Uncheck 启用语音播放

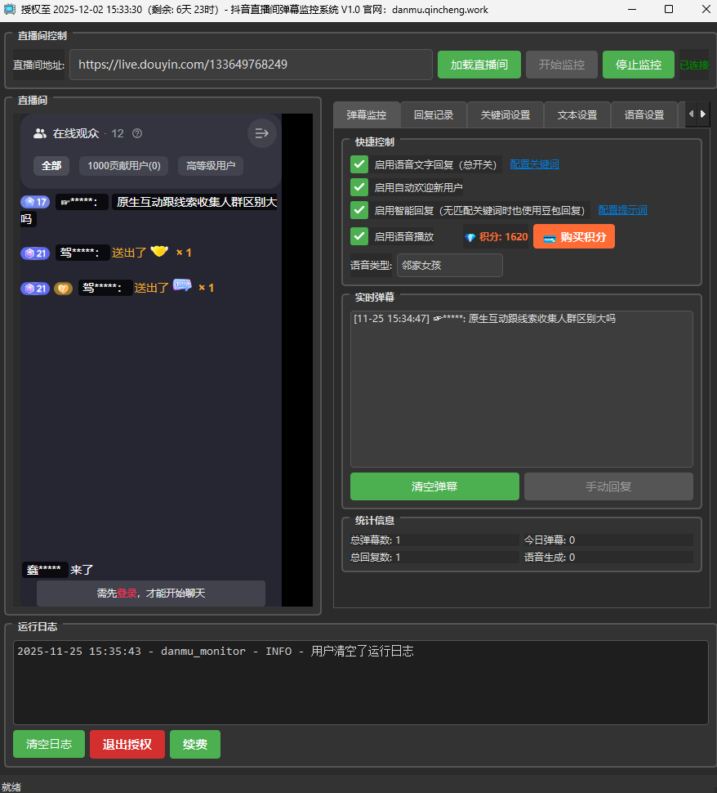358,236
